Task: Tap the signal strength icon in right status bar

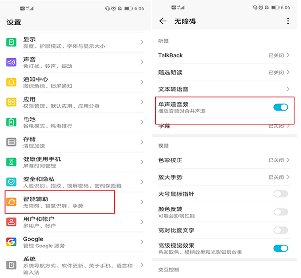Action: click(x=181, y=8)
